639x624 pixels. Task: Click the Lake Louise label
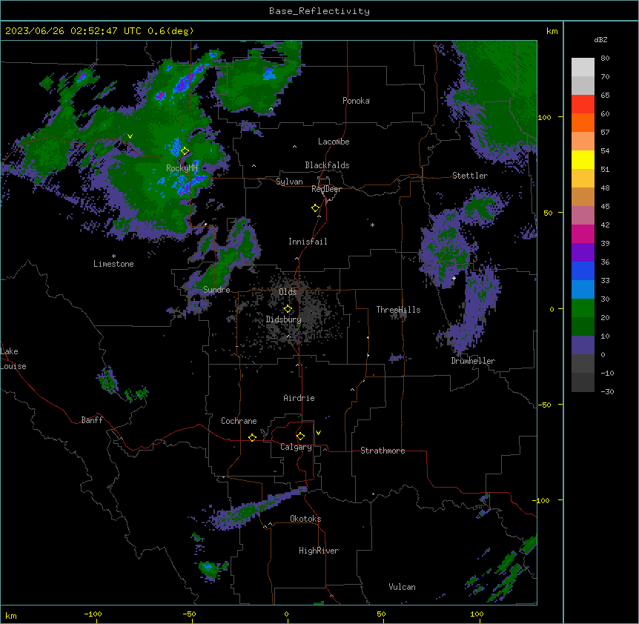click(x=13, y=359)
